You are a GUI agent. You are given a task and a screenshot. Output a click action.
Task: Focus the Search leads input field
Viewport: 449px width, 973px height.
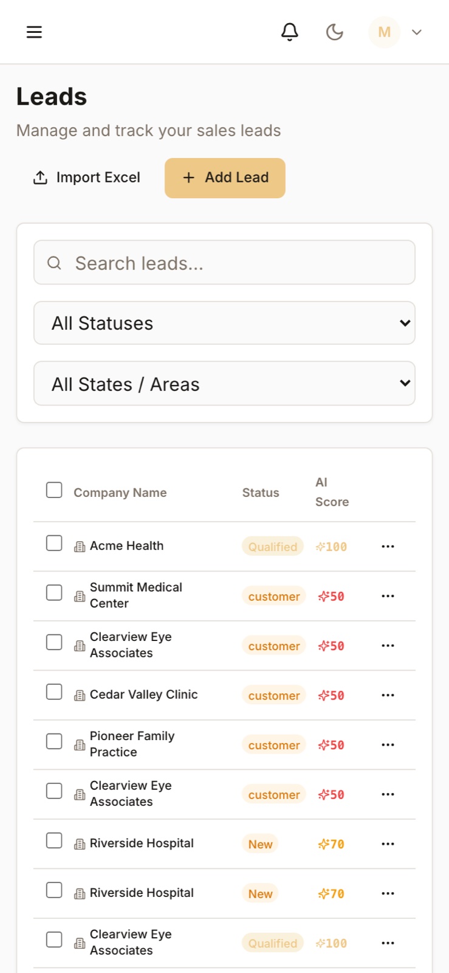point(224,263)
